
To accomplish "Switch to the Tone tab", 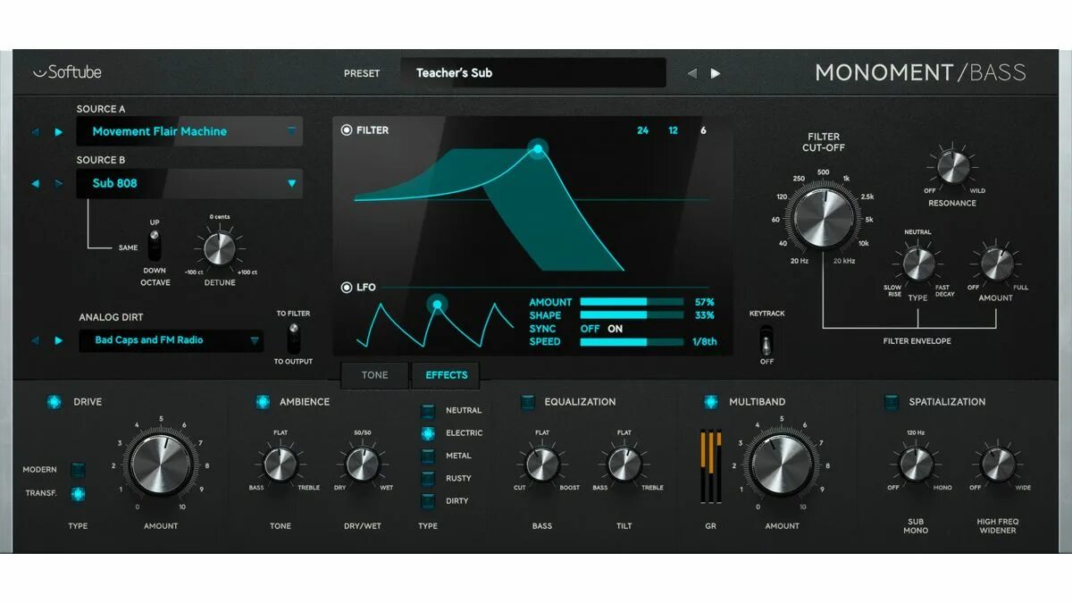I will tap(374, 375).
